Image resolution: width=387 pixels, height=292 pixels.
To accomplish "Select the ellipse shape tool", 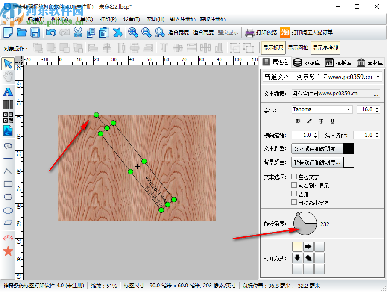I will [8, 210].
